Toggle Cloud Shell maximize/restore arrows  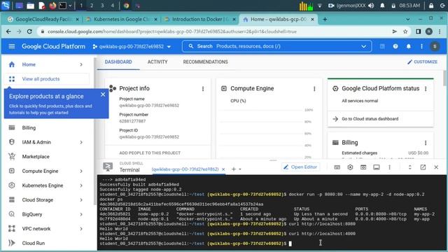pyautogui.click(x=409, y=167)
